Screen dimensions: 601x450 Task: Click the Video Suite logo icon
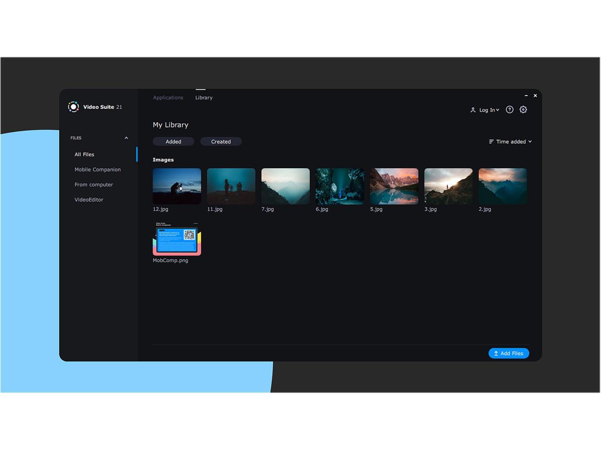[x=73, y=107]
